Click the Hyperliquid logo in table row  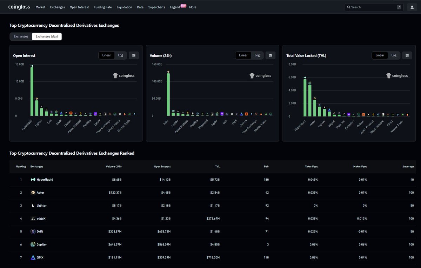click(x=33, y=180)
